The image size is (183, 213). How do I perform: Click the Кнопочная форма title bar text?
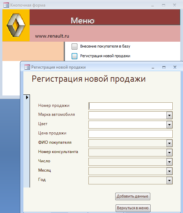pos(28,5)
